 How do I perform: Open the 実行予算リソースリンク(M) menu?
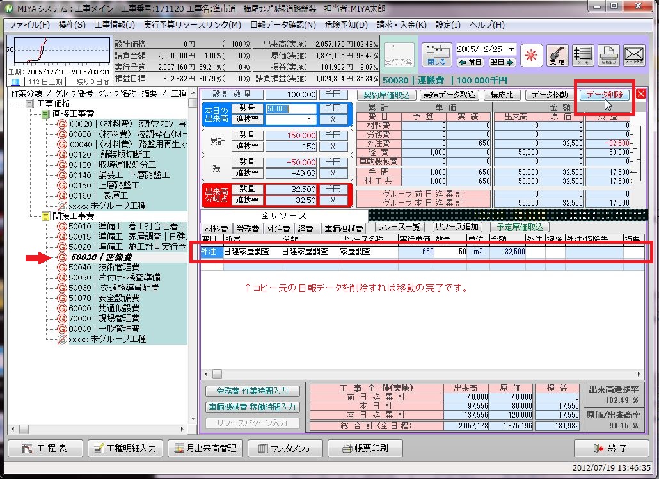click(x=193, y=25)
